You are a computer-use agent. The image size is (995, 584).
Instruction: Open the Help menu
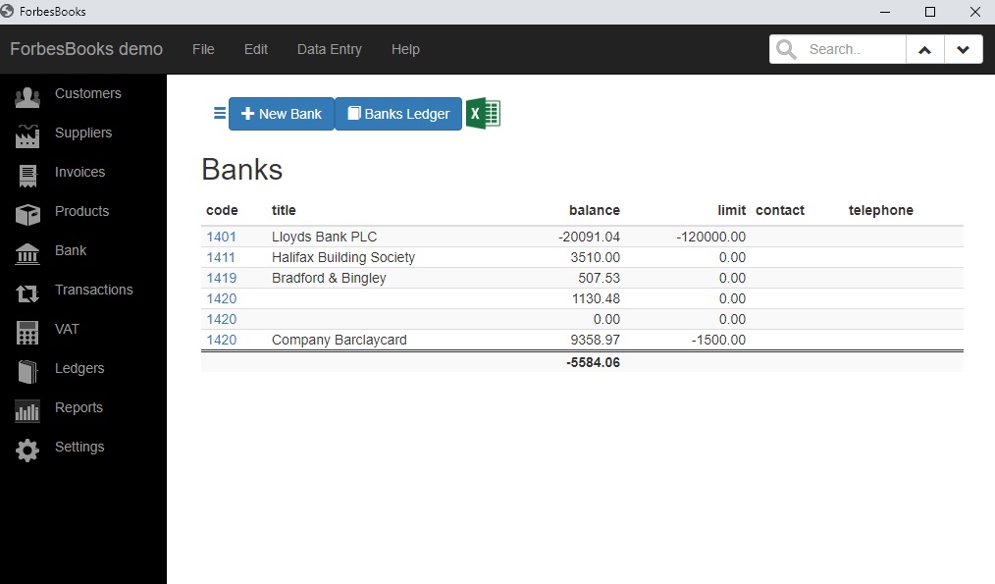(405, 49)
